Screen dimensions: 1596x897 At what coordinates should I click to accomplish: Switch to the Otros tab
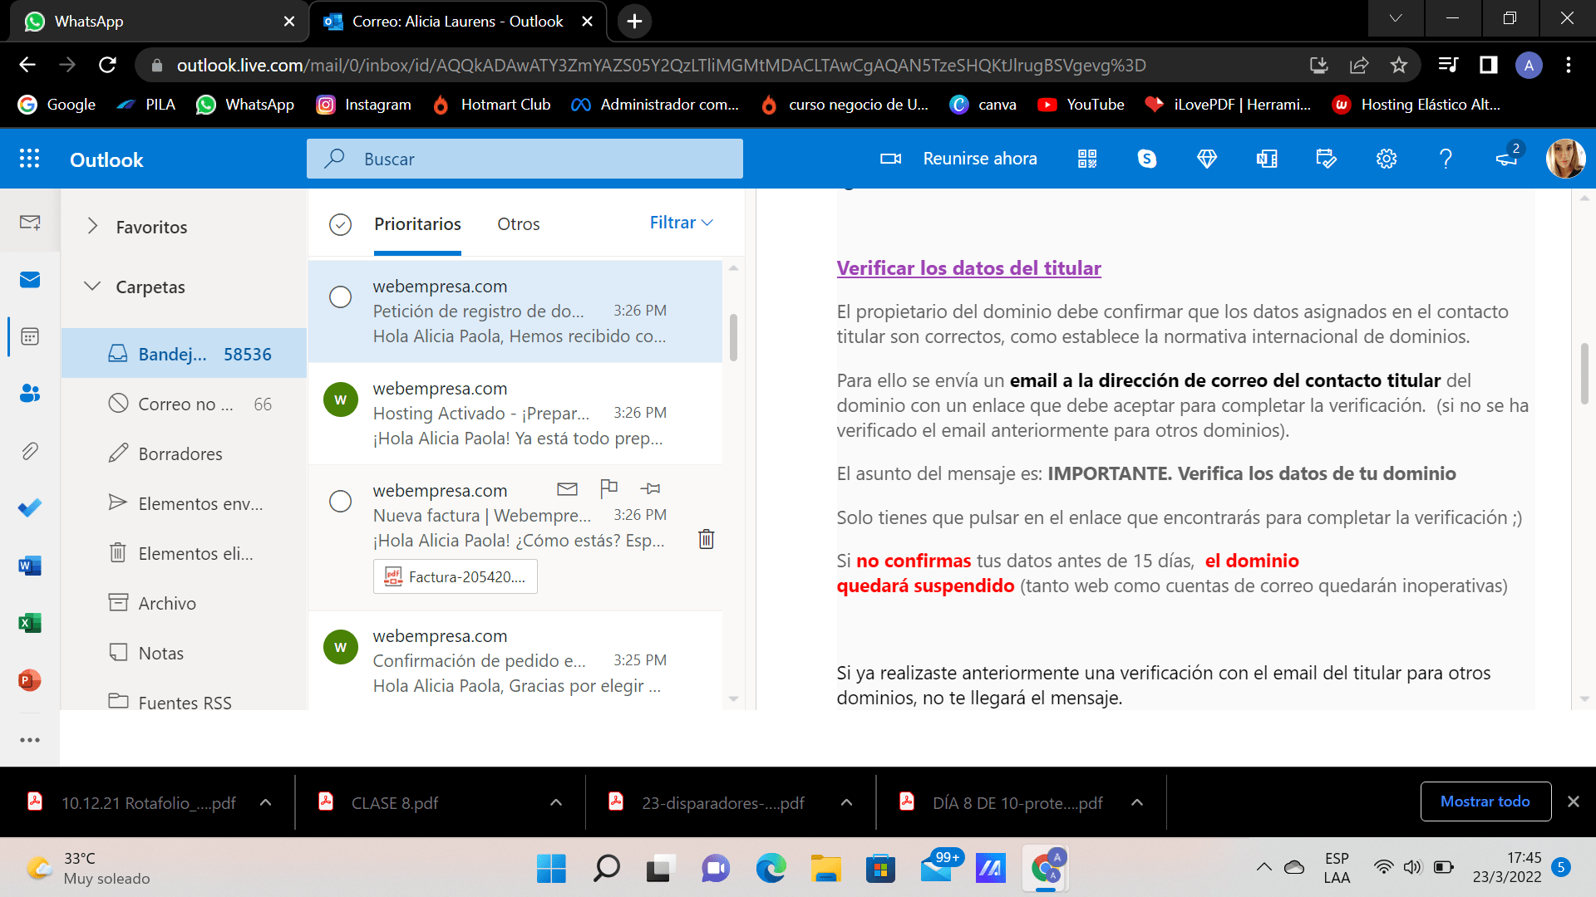pyautogui.click(x=519, y=223)
